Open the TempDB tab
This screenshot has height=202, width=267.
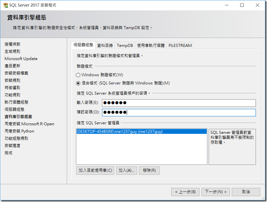(125, 45)
